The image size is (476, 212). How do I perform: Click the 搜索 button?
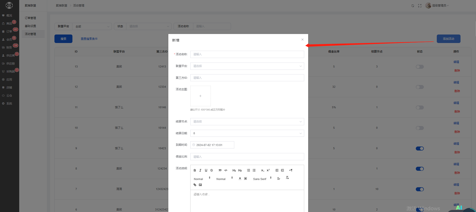pos(63,39)
